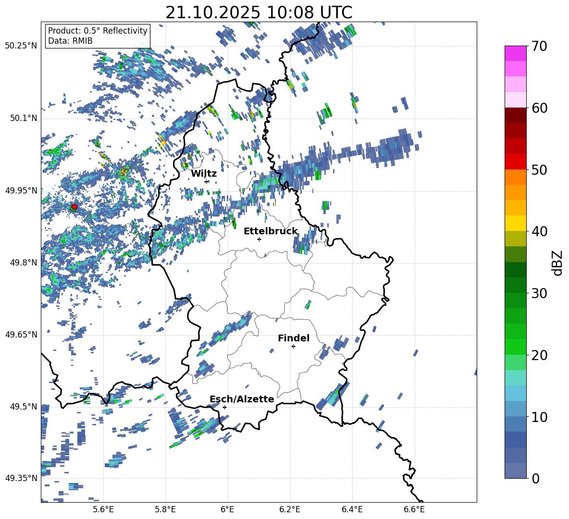569x519 pixels.
Task: Click the 50.25°N latitude label
Action: click(x=21, y=46)
